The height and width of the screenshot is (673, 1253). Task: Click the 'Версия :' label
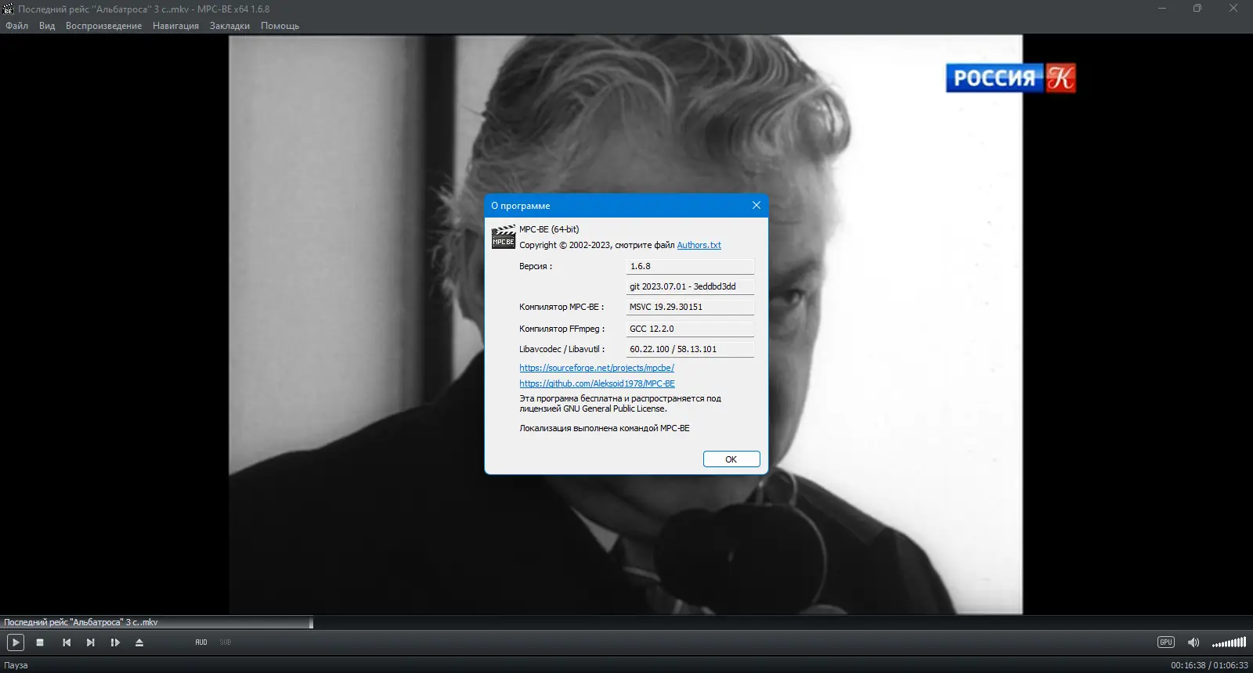point(536,266)
